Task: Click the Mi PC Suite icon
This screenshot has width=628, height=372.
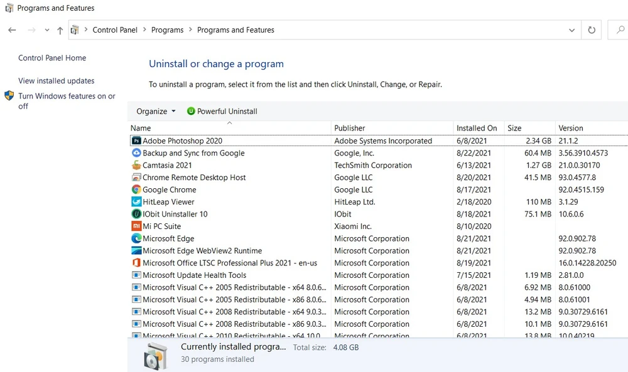Action: point(136,226)
